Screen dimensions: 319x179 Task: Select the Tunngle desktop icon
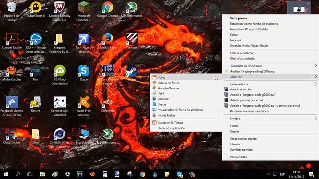(x=132, y=41)
